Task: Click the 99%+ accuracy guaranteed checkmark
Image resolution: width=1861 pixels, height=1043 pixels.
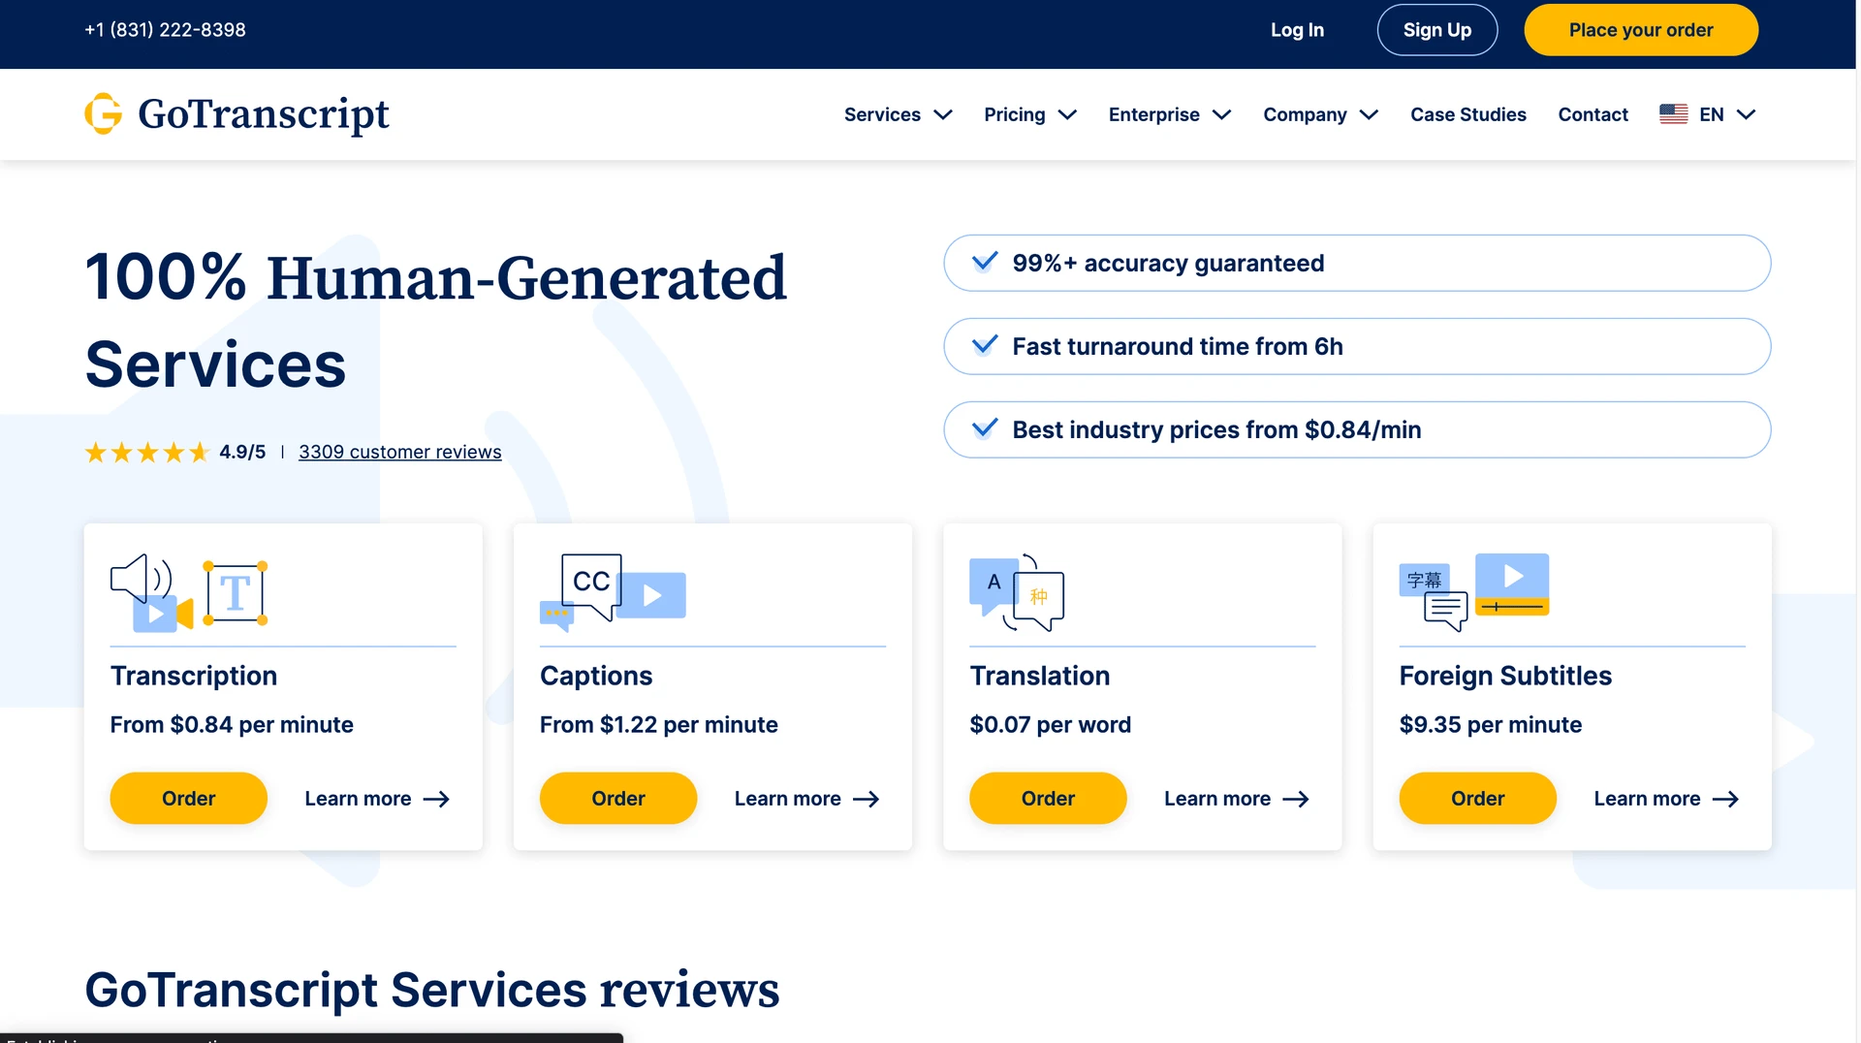Action: click(x=985, y=263)
